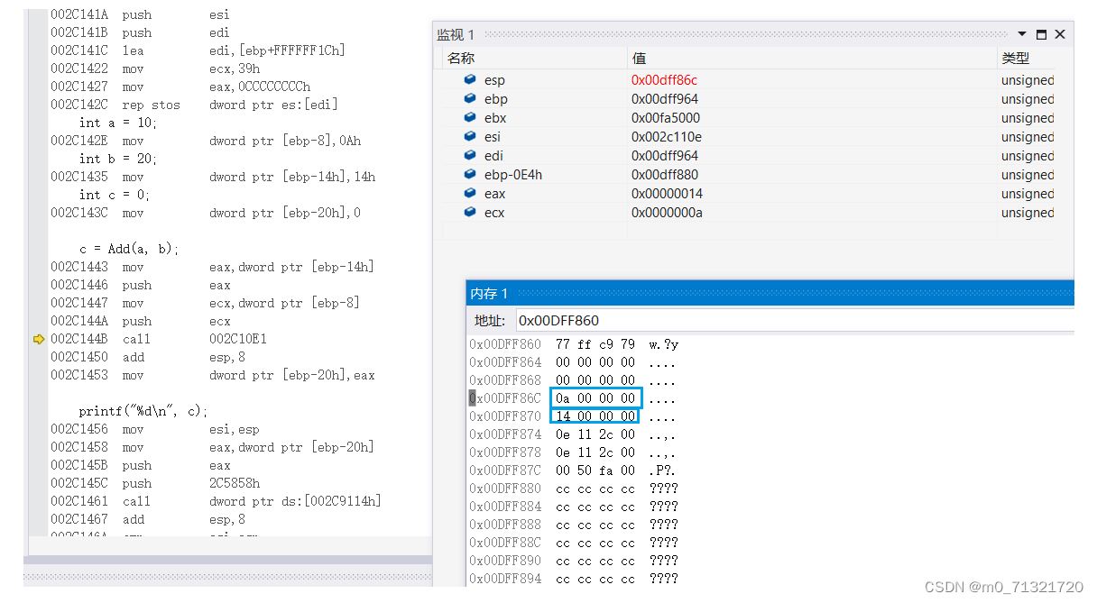Click the variable icon beside ebp watch row

click(x=470, y=99)
